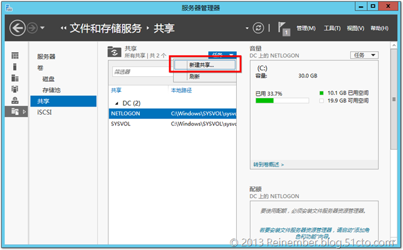Open the notifications flag icon
The height and width of the screenshot is (250, 403).
(x=284, y=28)
